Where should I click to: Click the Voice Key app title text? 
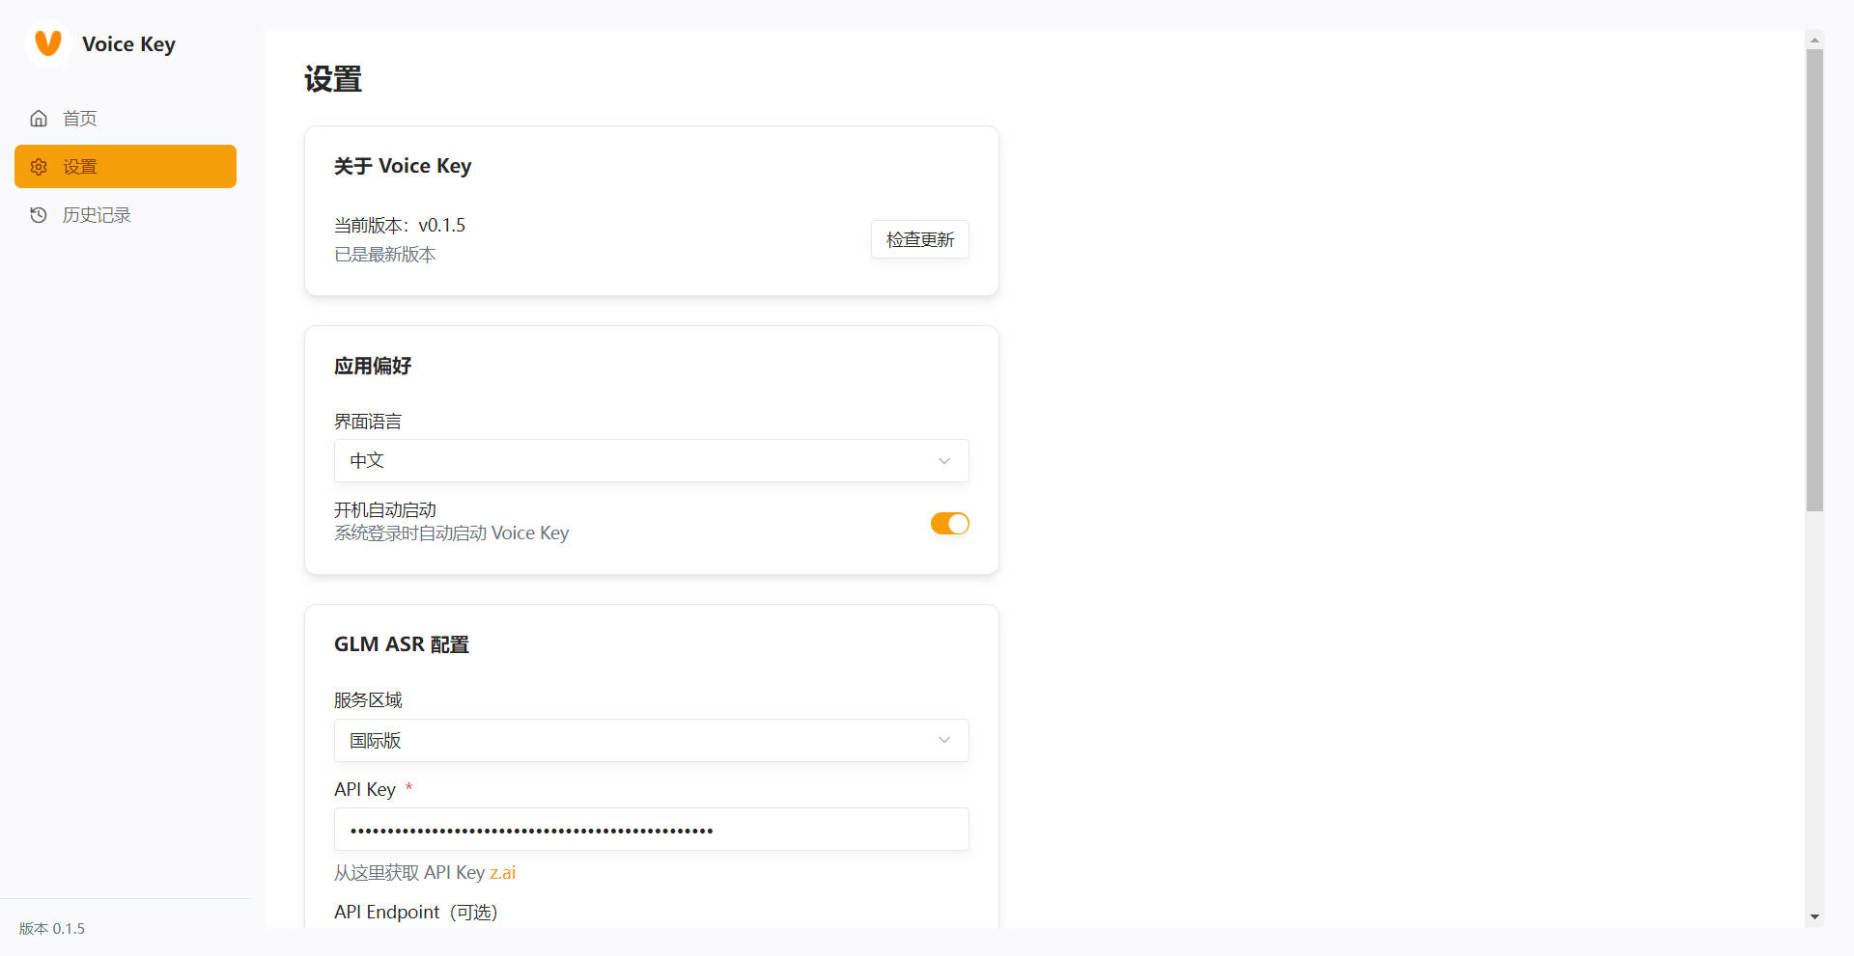coord(128,44)
